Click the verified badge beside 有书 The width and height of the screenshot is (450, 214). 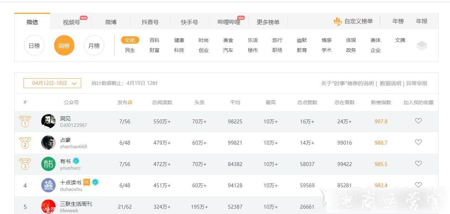click(76, 161)
